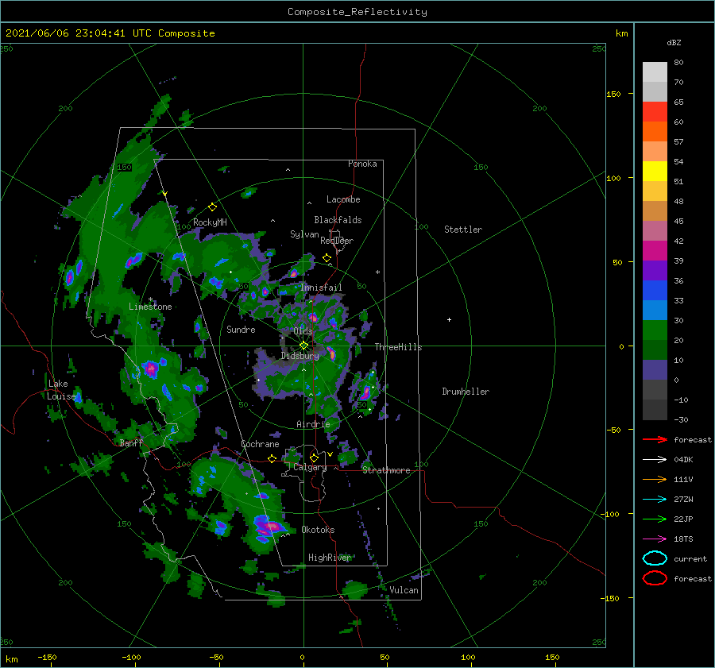
Task: Click the yellow radar center marker above Didsbury
Action: pos(303,346)
